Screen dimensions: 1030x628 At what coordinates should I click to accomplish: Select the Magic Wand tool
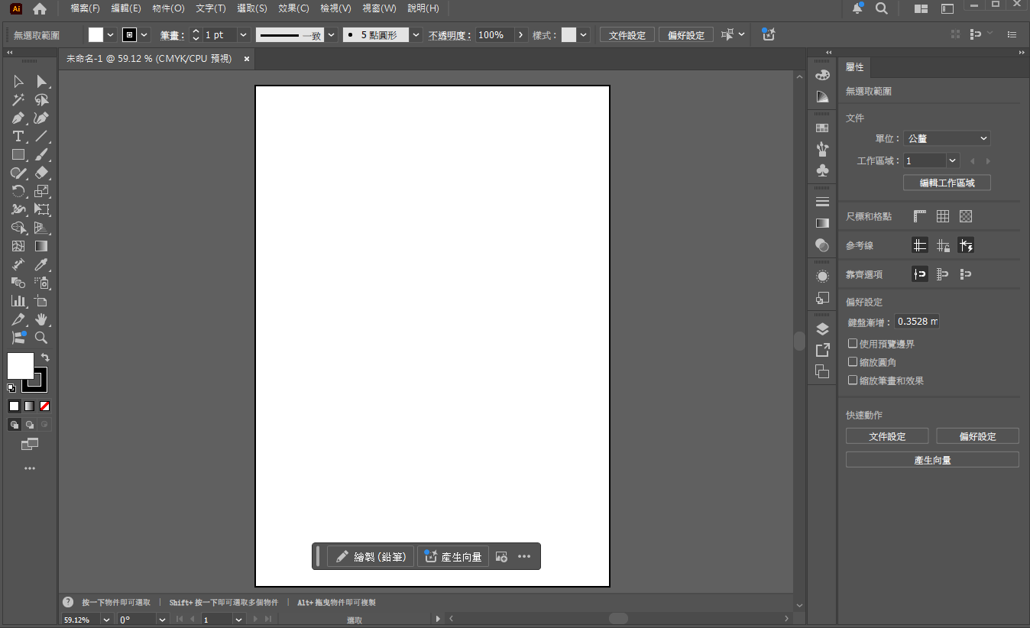(x=18, y=99)
